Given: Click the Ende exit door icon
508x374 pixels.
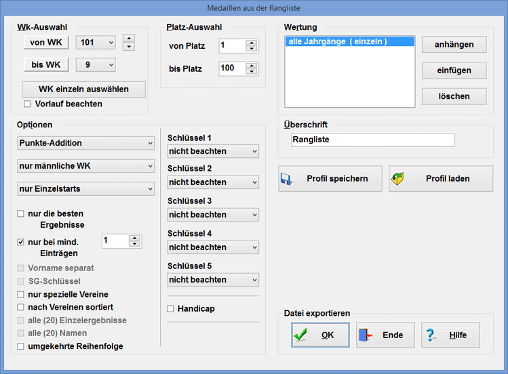Looking at the screenshot, I should tap(365, 335).
